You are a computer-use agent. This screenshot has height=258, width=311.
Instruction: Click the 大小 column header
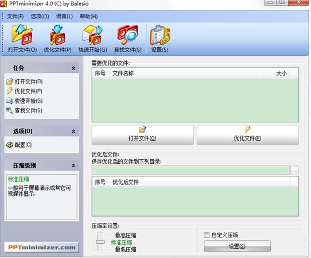277,74
